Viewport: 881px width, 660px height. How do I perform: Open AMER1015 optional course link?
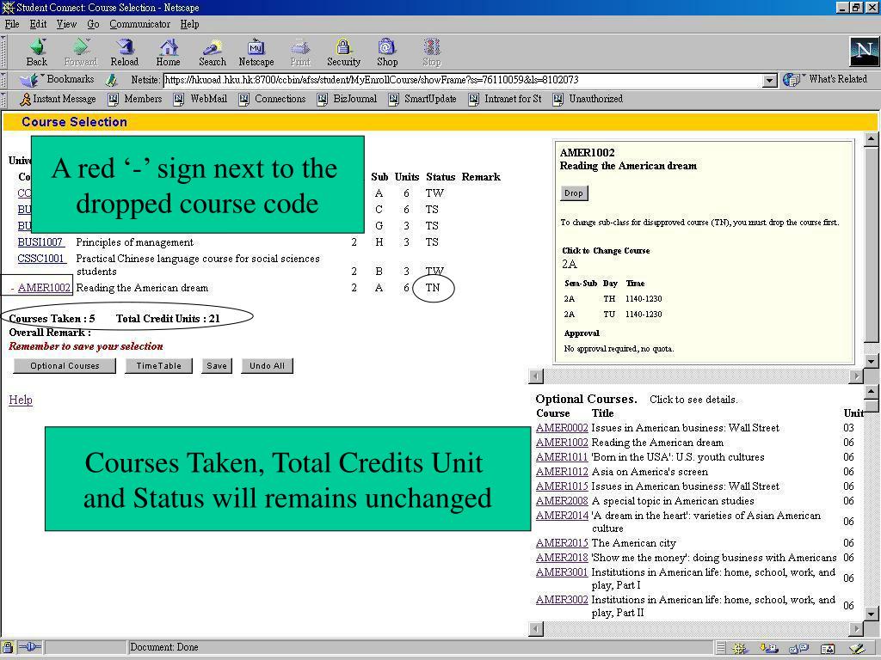point(562,486)
